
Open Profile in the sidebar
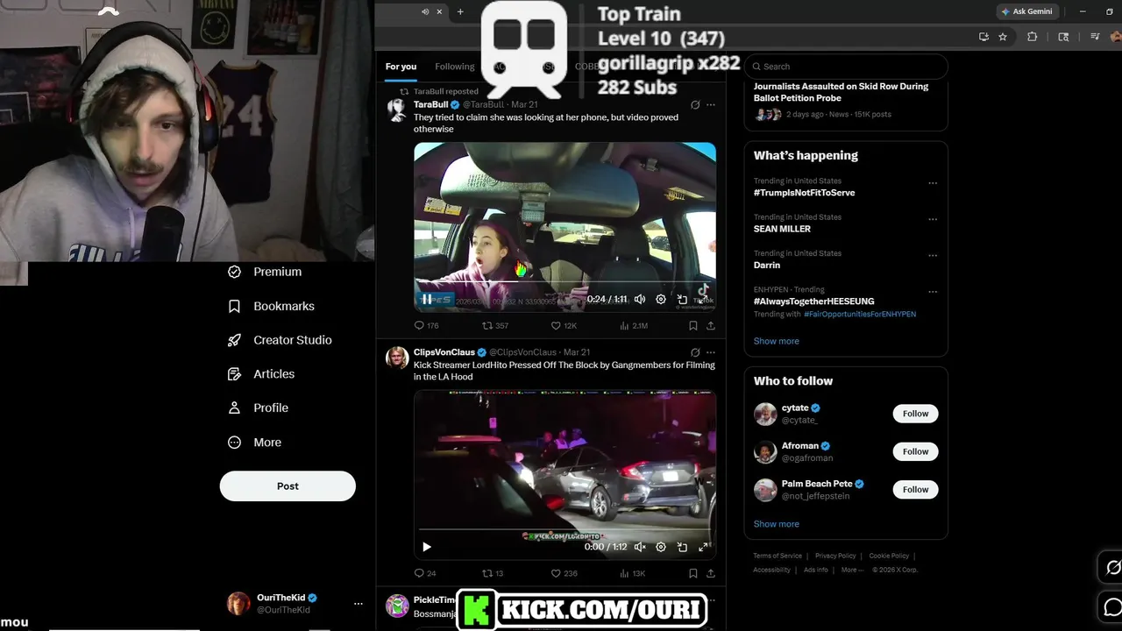(258, 408)
